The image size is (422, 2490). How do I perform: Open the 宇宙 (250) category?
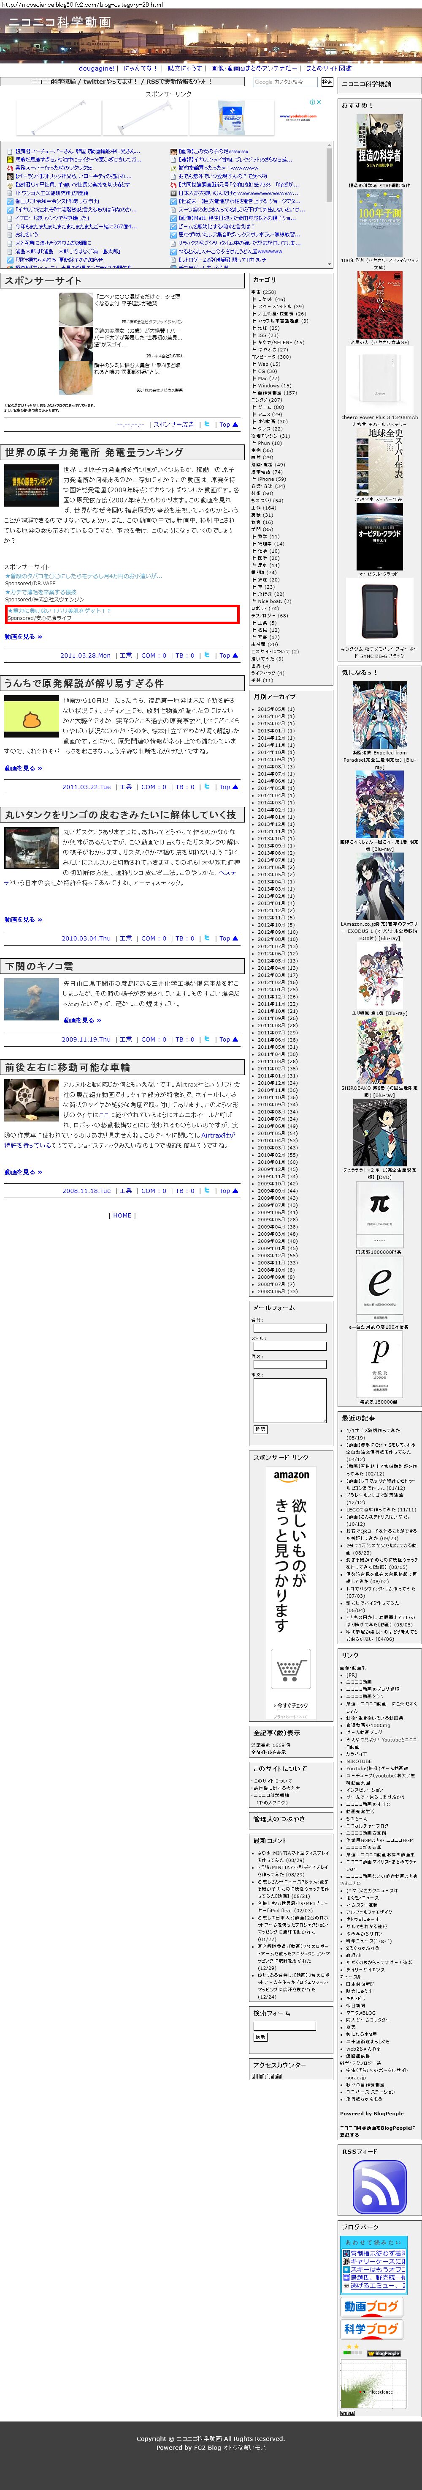(264, 292)
